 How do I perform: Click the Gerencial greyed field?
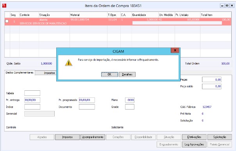[39, 114]
